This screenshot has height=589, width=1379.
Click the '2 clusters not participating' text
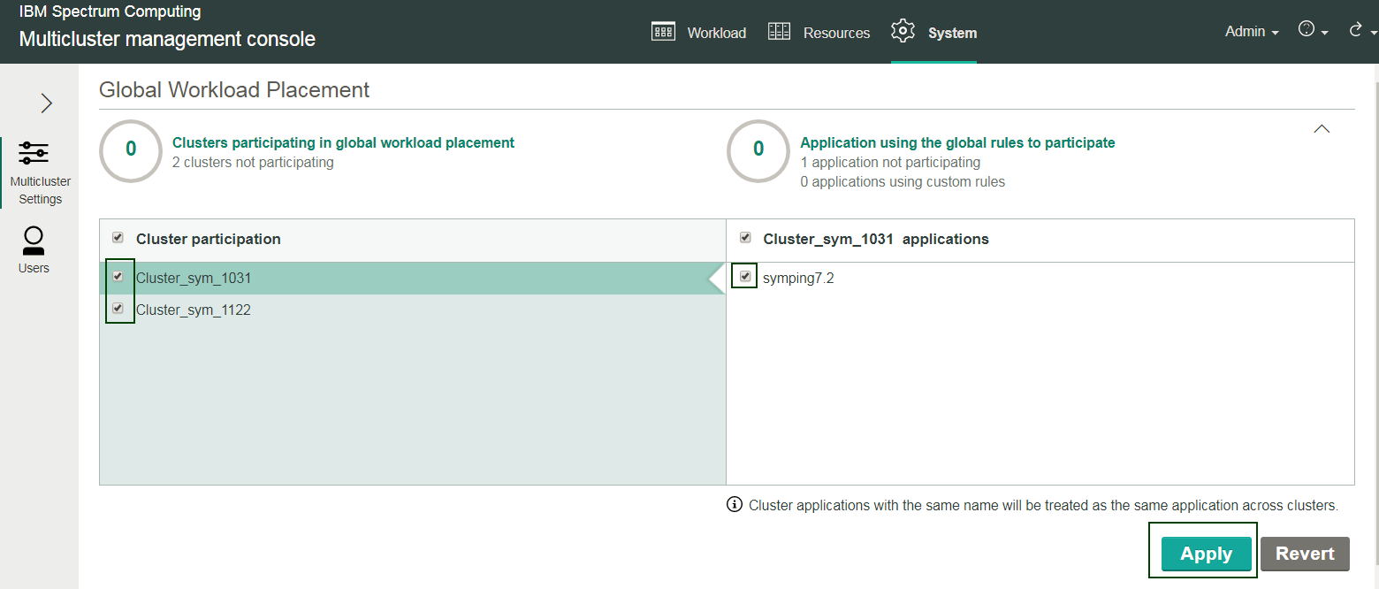point(253,162)
